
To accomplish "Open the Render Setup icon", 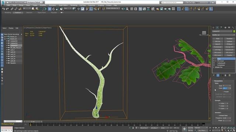I will 157,9.
